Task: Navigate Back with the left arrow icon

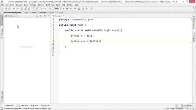Action: (x=42, y=9)
